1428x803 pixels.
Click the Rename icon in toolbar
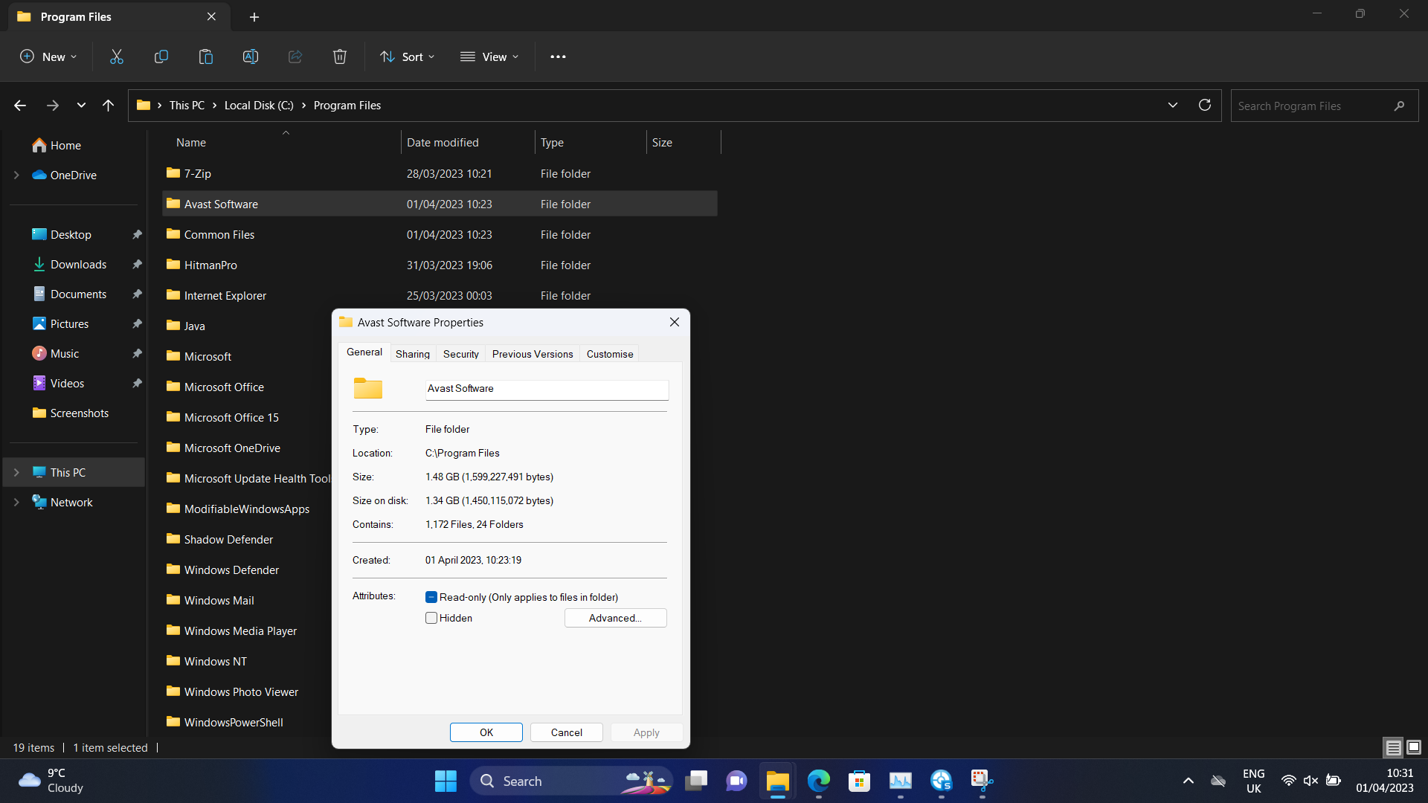[x=251, y=57]
